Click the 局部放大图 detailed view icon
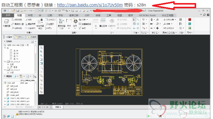This screenshot has height=119, width=213. click(x=18, y=24)
